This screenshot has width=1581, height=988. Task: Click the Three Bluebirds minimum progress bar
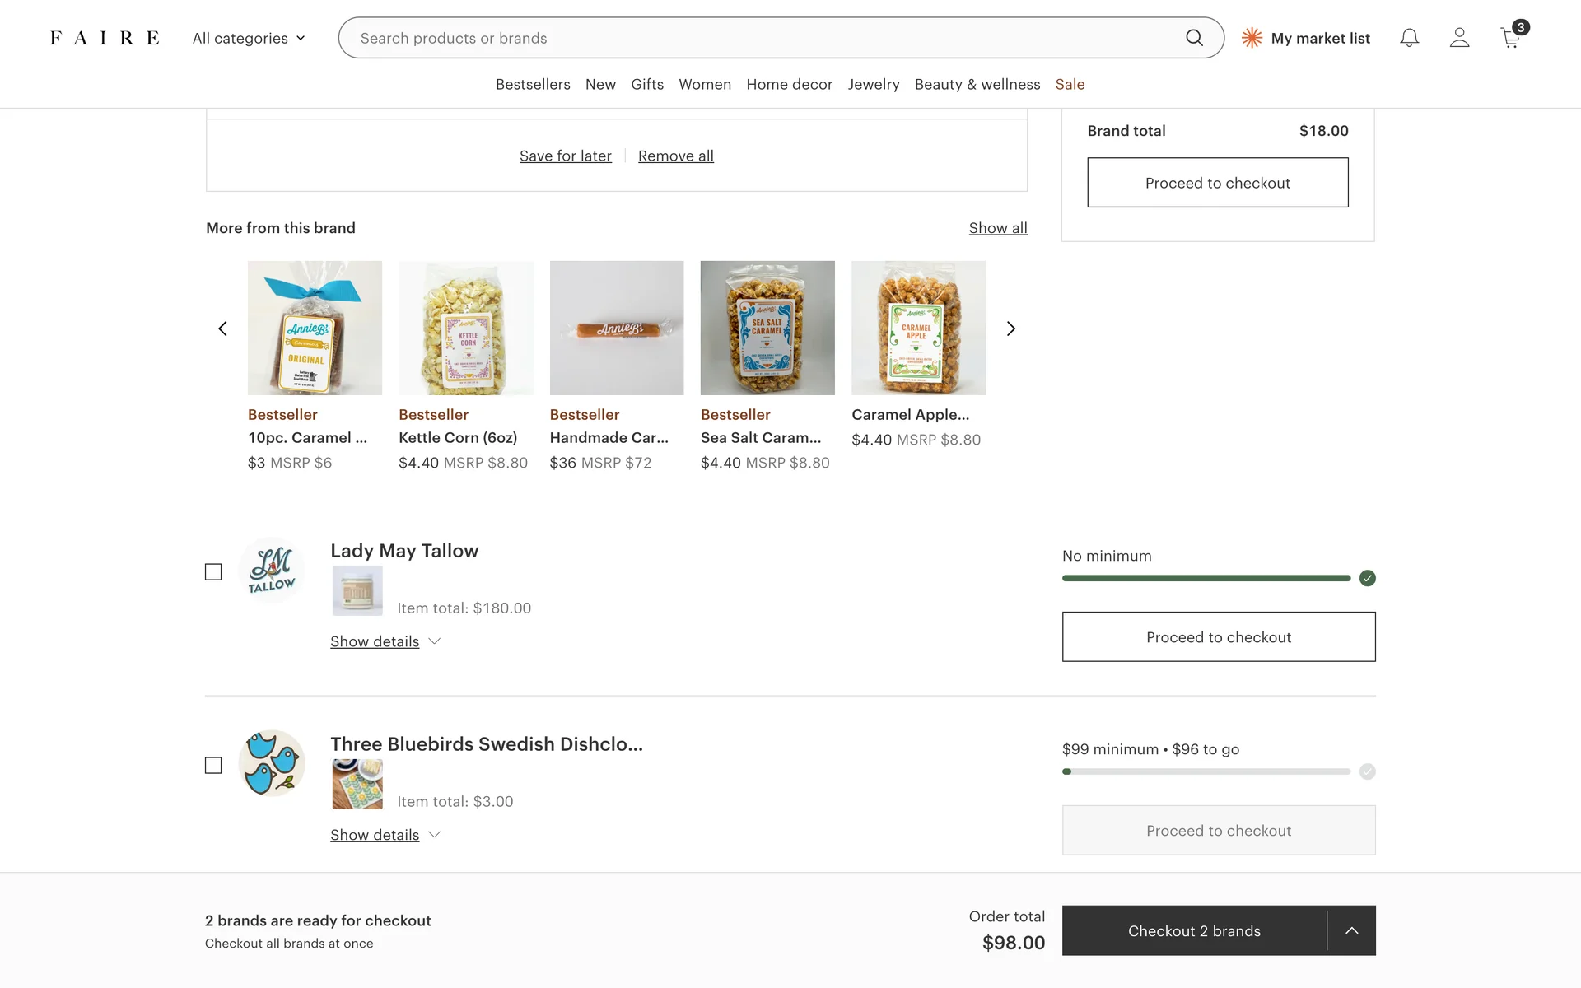1206,771
